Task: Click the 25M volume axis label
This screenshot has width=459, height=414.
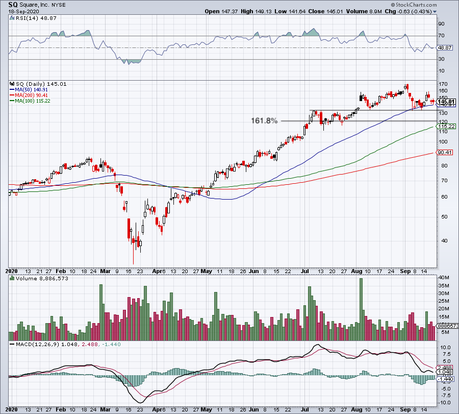Action: tap(444, 301)
